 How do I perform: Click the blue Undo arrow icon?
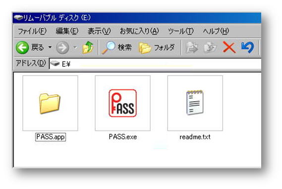tap(247, 47)
